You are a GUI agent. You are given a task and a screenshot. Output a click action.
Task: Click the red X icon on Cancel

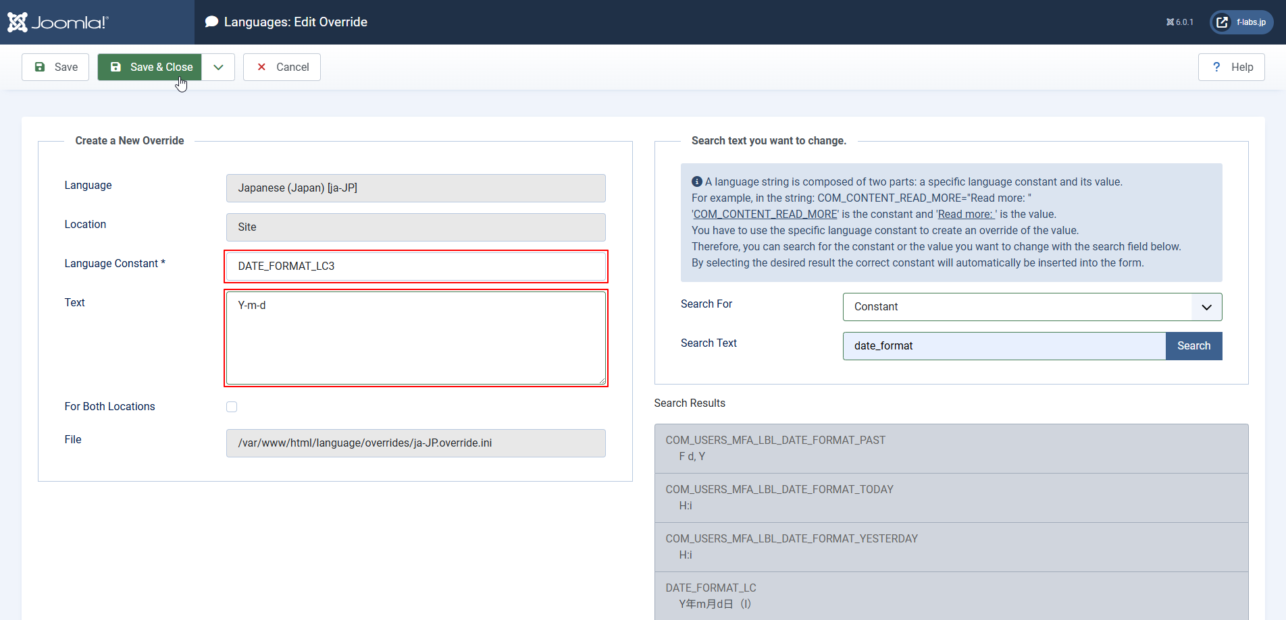261,67
